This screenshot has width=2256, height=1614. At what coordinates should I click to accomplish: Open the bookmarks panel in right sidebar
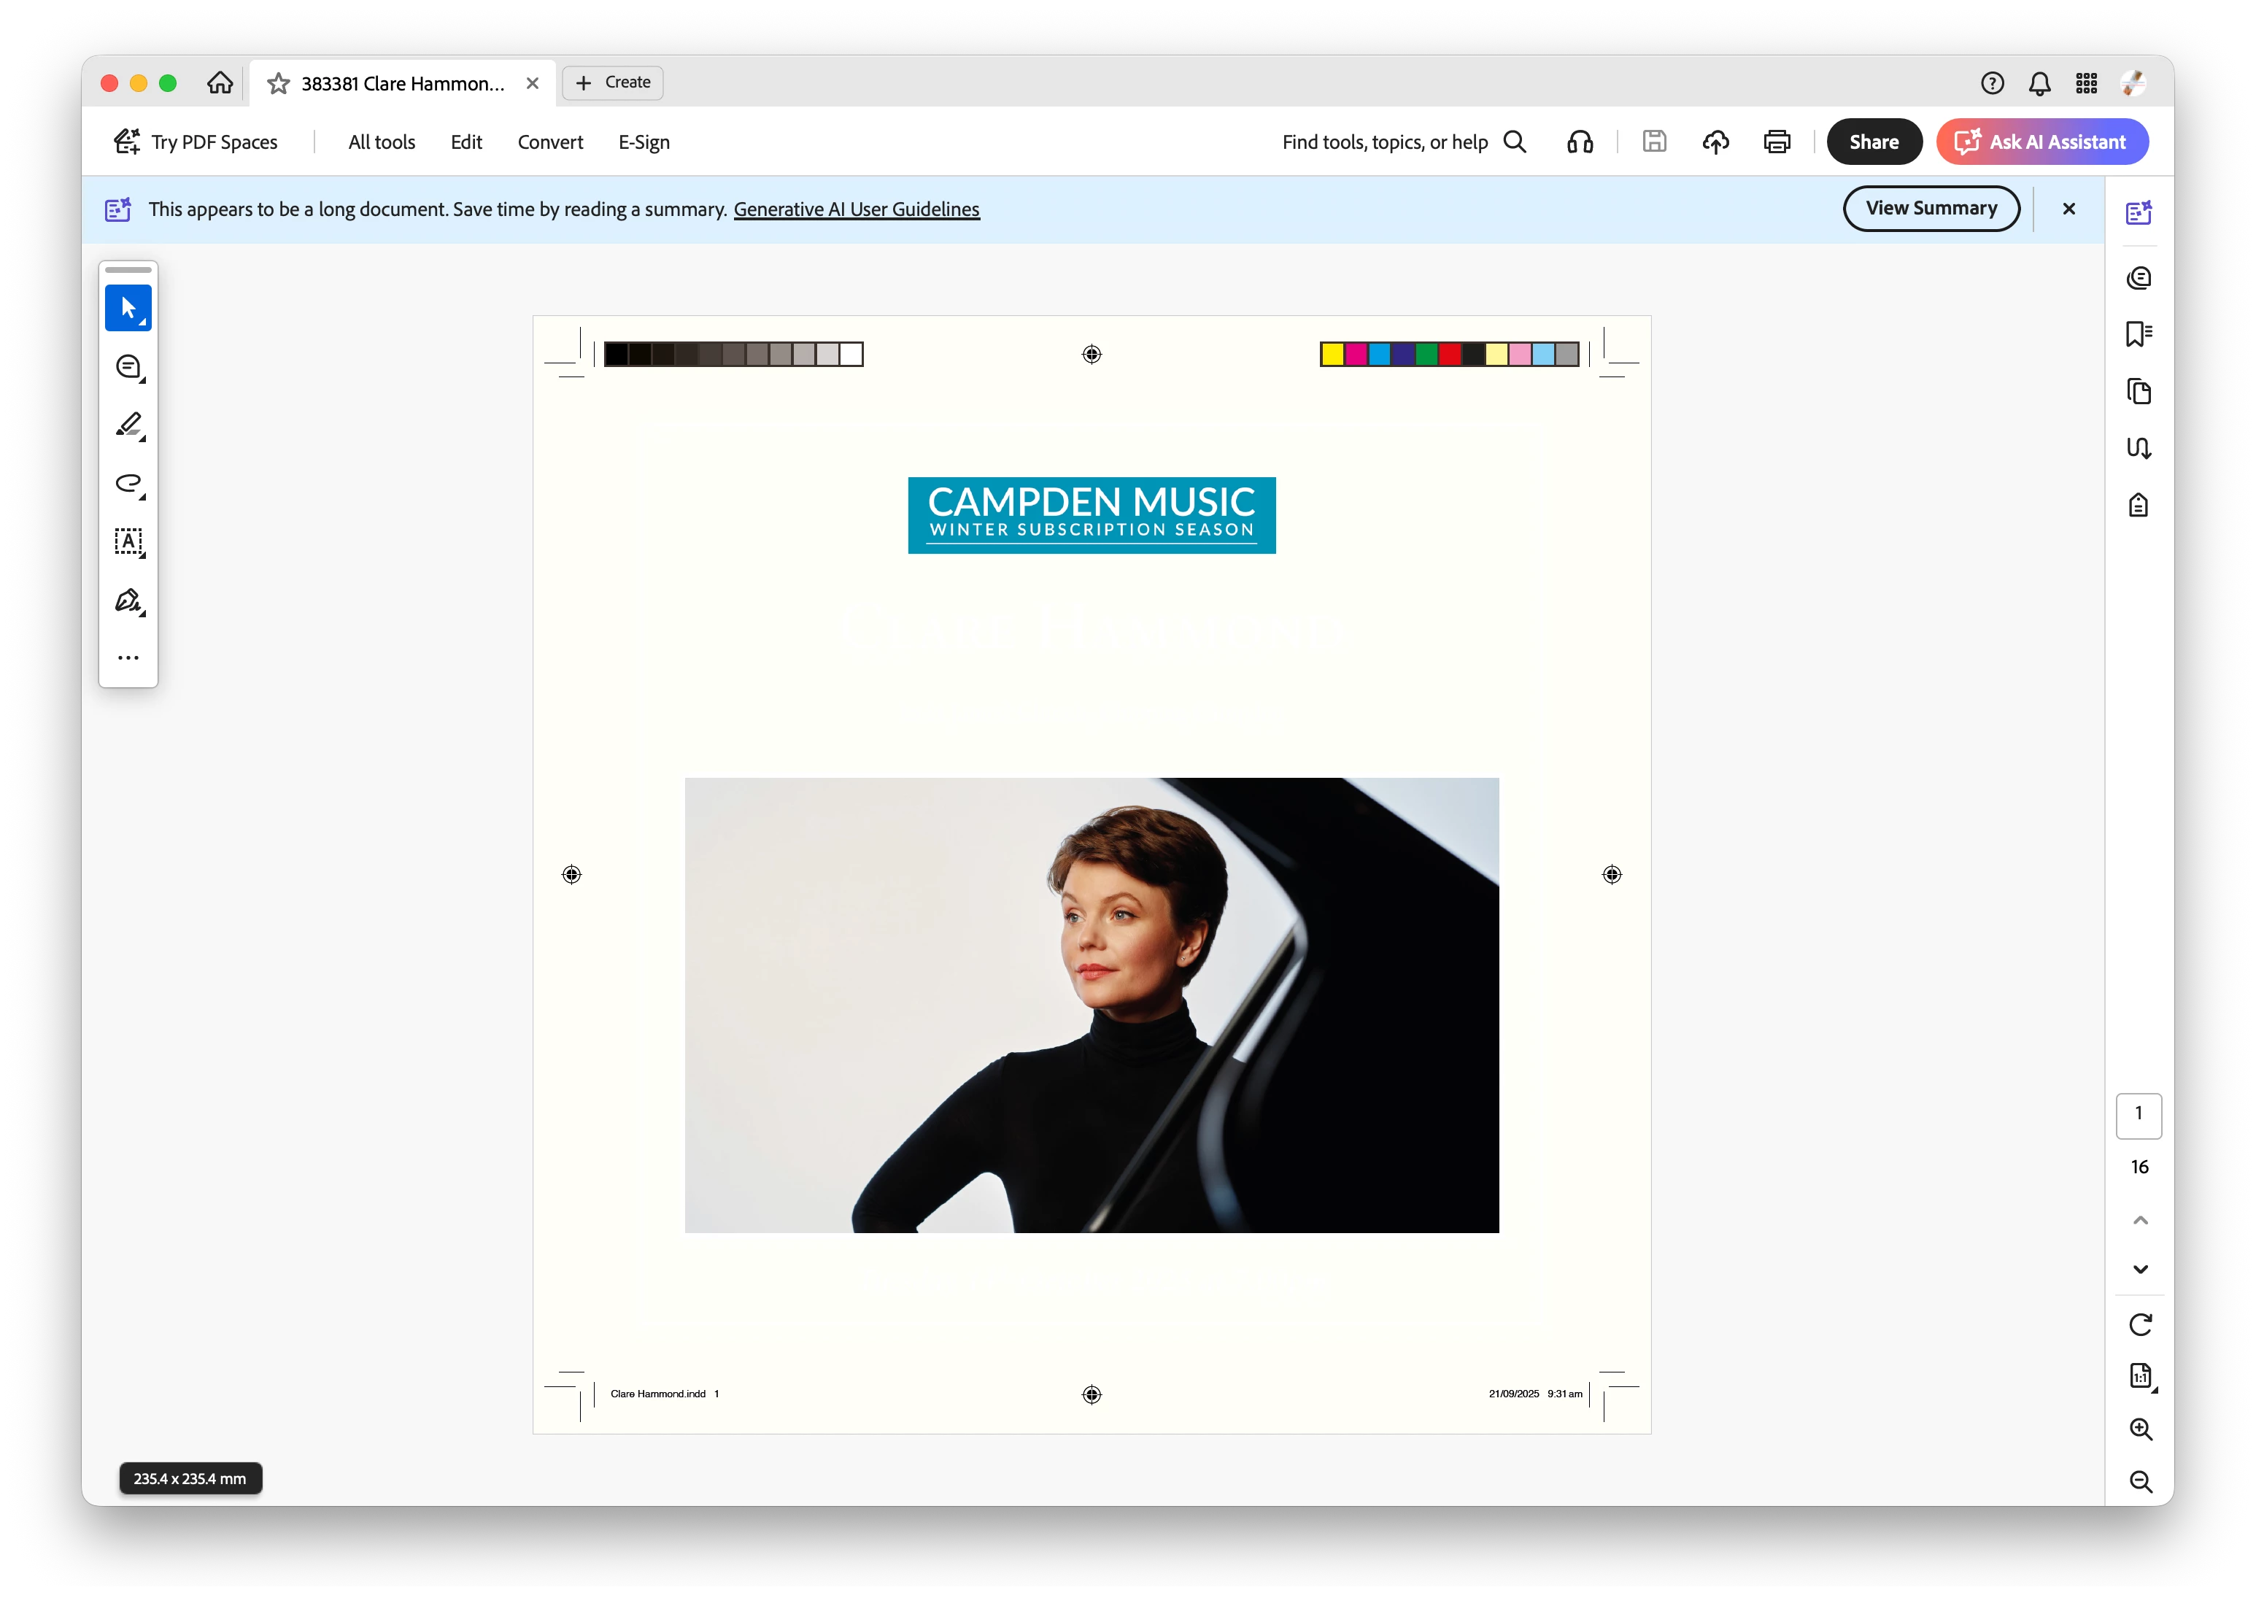point(2139,334)
